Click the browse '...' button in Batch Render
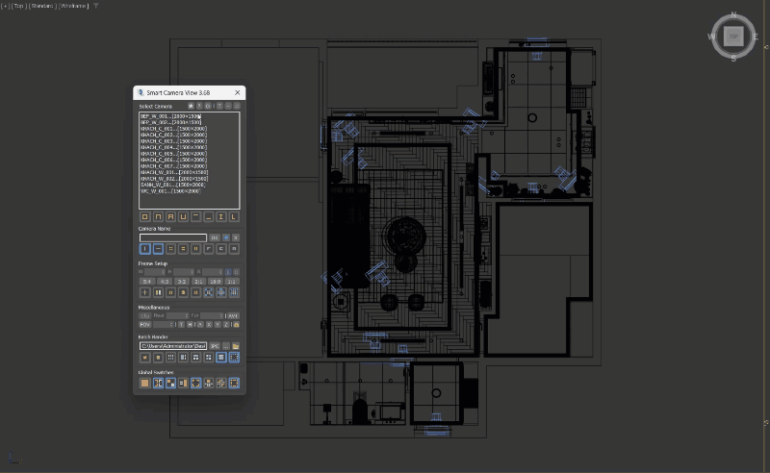The image size is (770, 473). (x=225, y=346)
